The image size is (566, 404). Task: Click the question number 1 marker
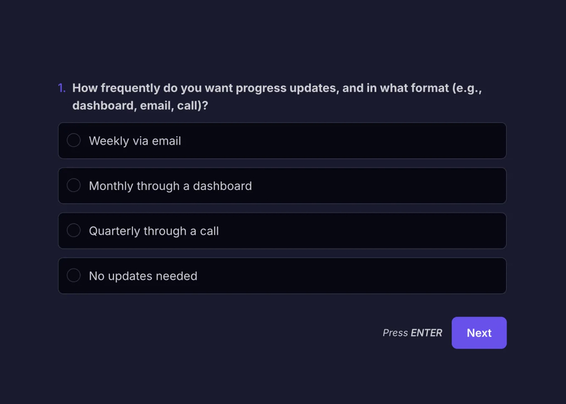point(61,88)
